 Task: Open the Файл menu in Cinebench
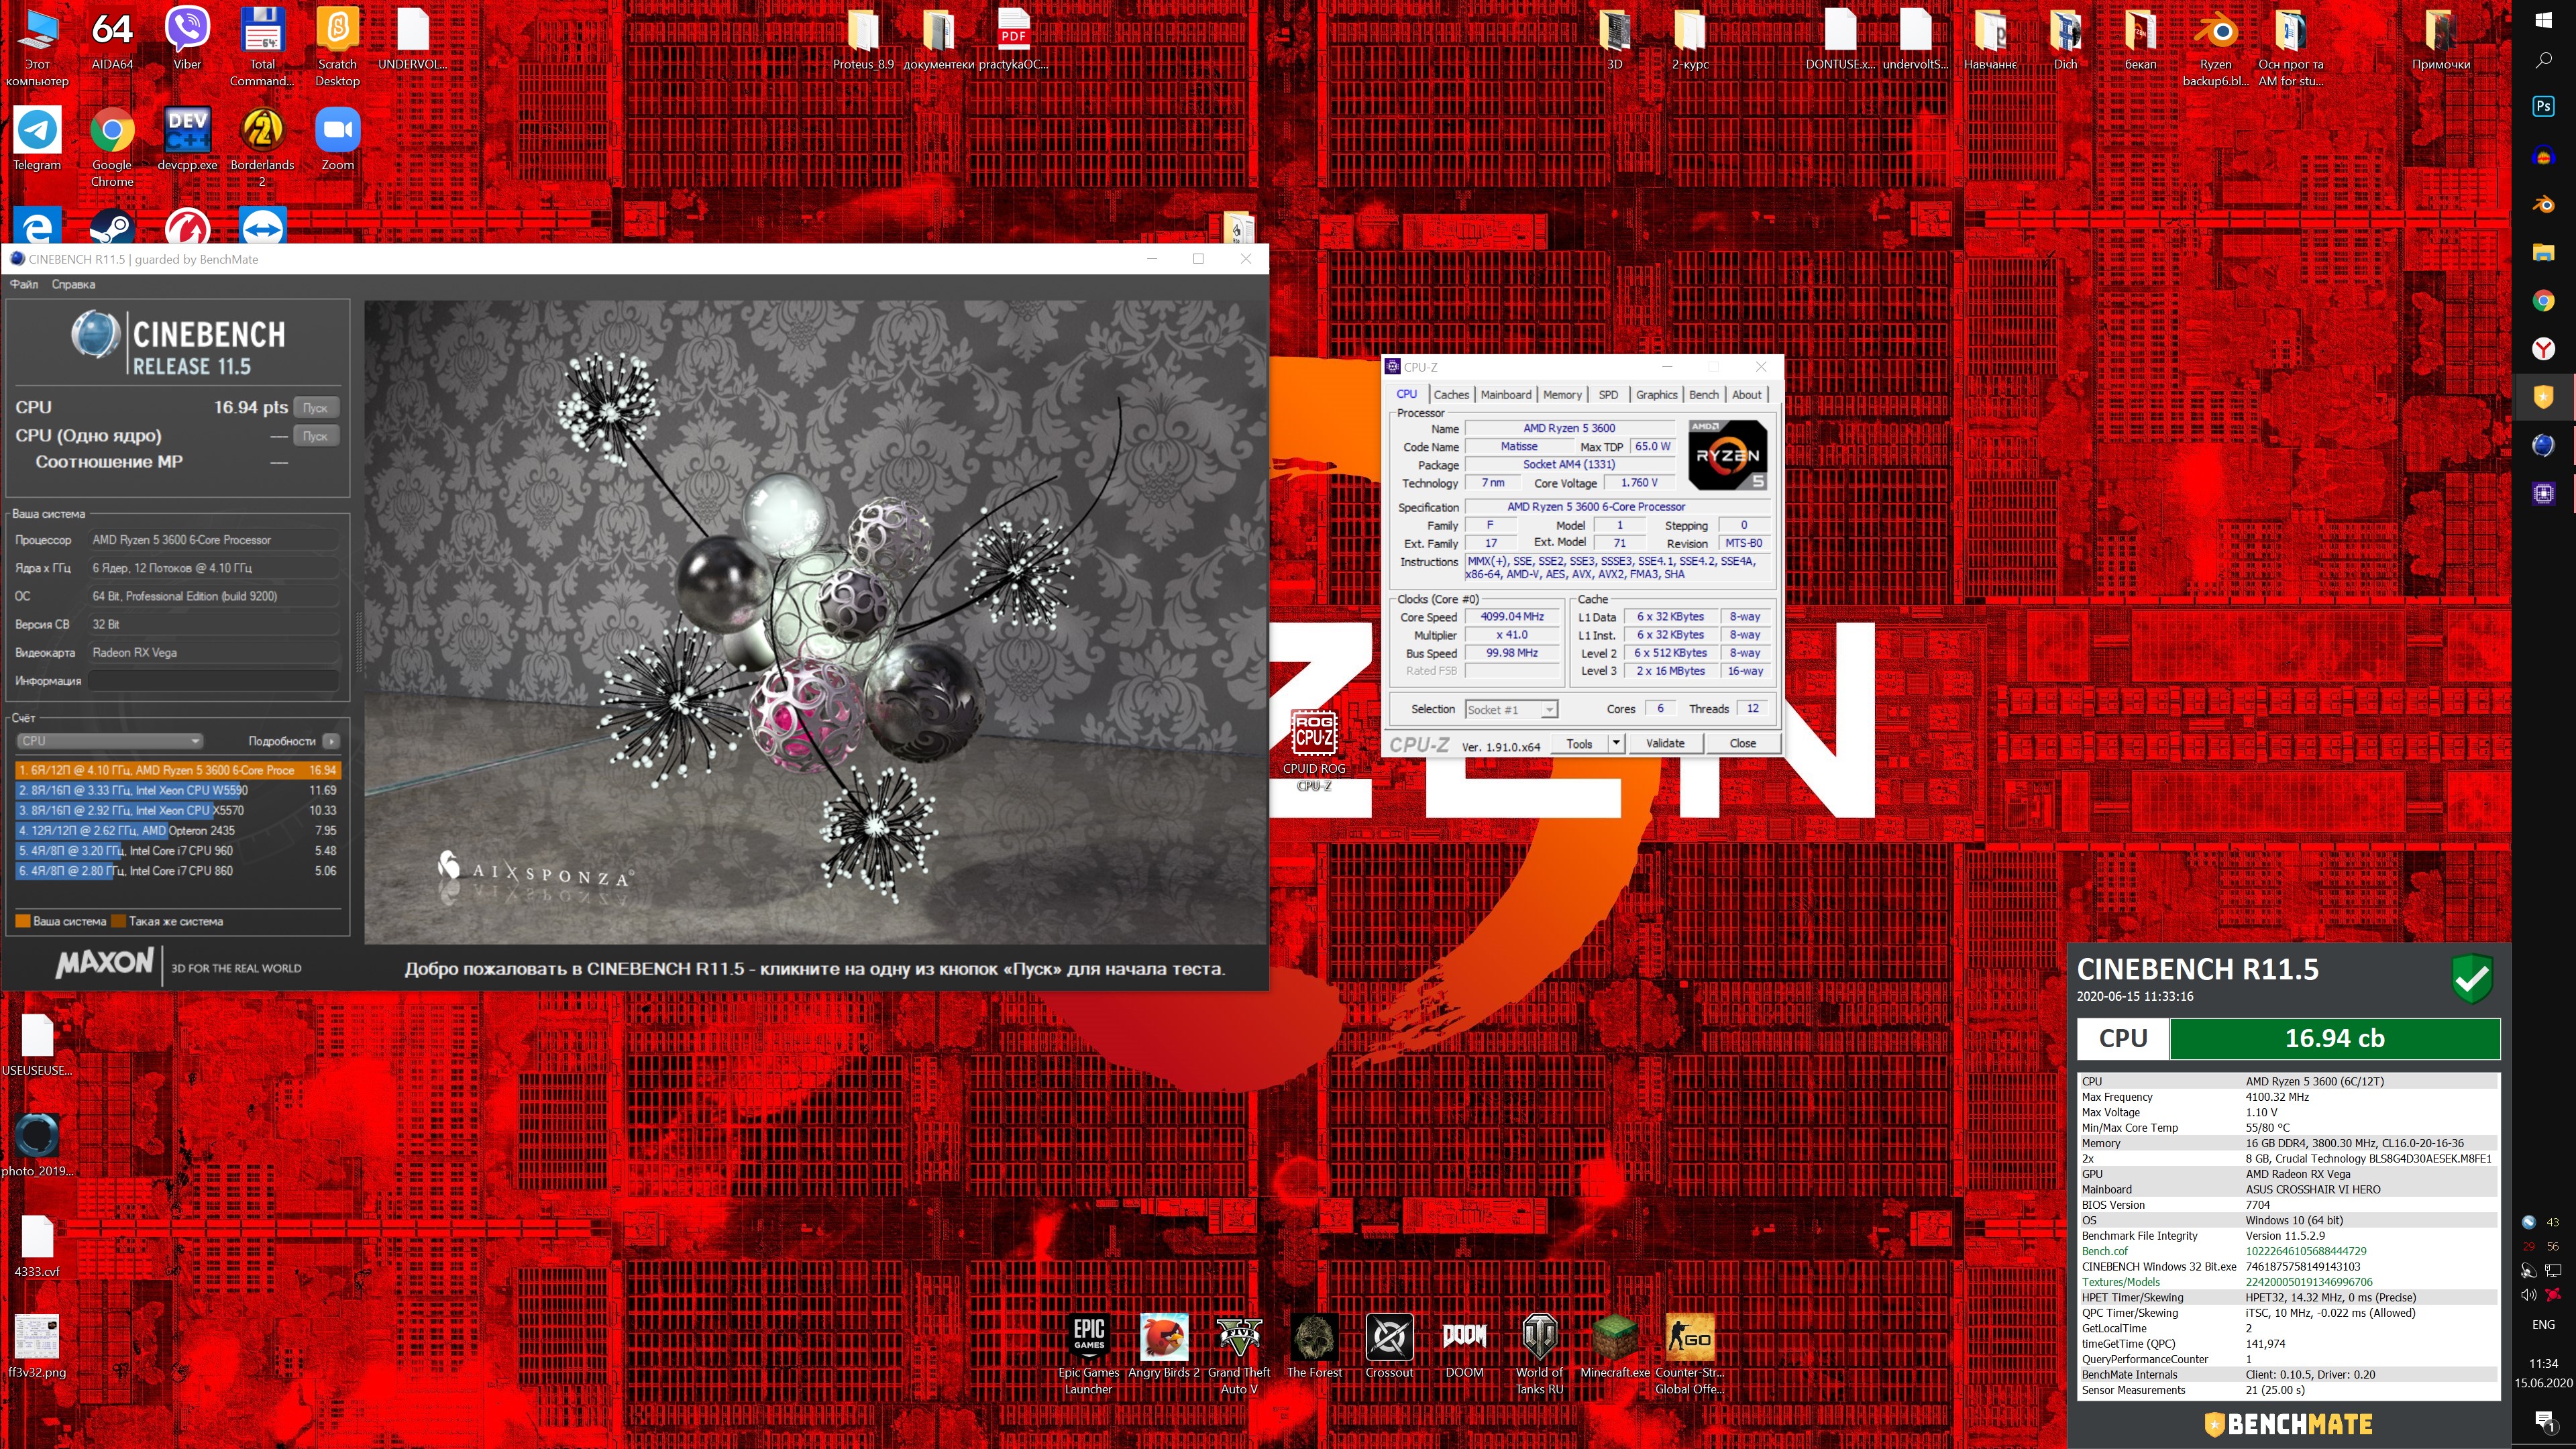coord(24,284)
